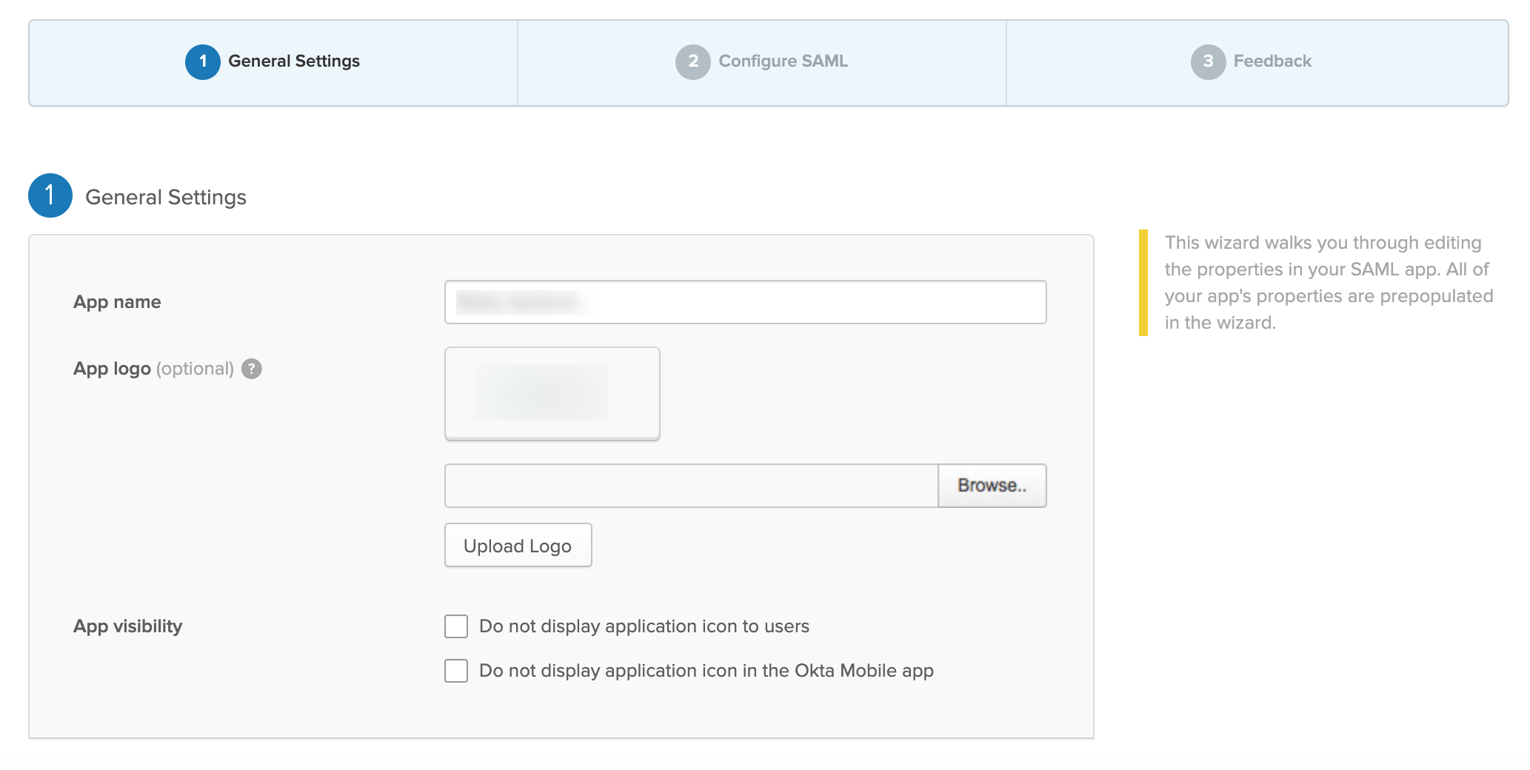The image size is (1530, 770).
Task: Click the step 1 circle in General Settings tab
Action: pyautogui.click(x=203, y=62)
